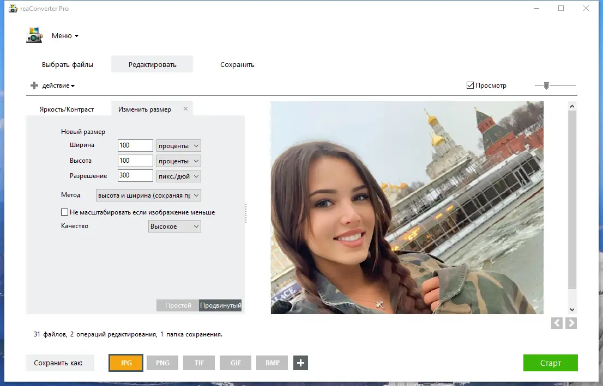Open the Качество dropdown showing Высокое
The width and height of the screenshot is (603, 386).
click(174, 226)
